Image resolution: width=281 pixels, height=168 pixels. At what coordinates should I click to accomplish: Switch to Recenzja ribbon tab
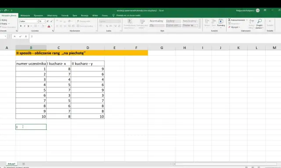coord(85,16)
